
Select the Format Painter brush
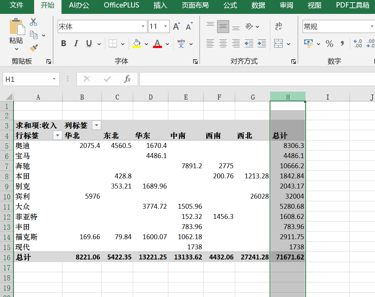[34, 48]
